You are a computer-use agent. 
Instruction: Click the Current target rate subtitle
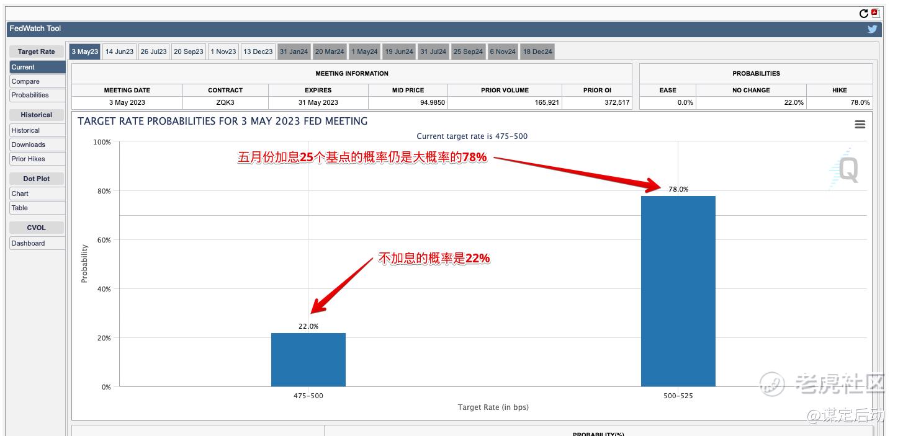click(x=472, y=136)
